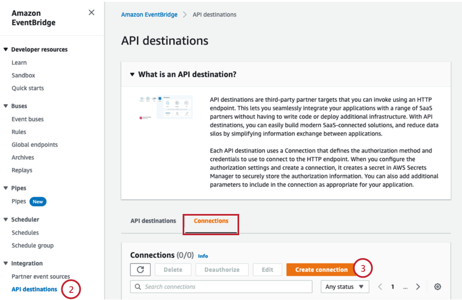Go to Rules
The width and height of the screenshot is (462, 300).
point(19,132)
